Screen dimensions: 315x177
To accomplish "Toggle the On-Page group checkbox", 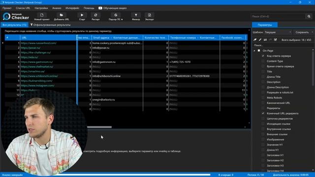I will (259, 51).
